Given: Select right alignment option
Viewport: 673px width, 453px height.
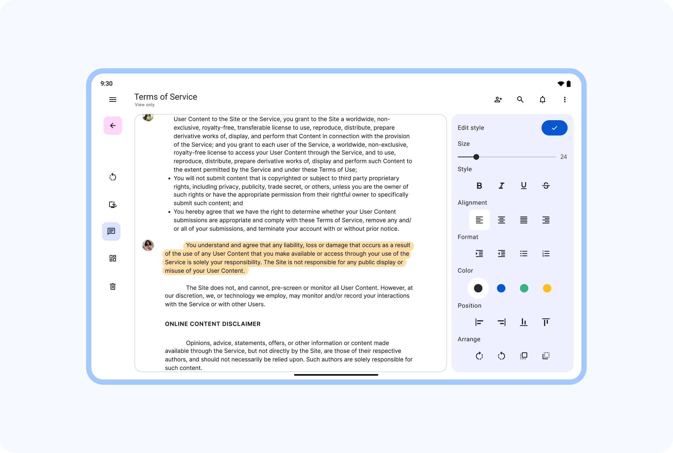Looking at the screenshot, I should [546, 220].
